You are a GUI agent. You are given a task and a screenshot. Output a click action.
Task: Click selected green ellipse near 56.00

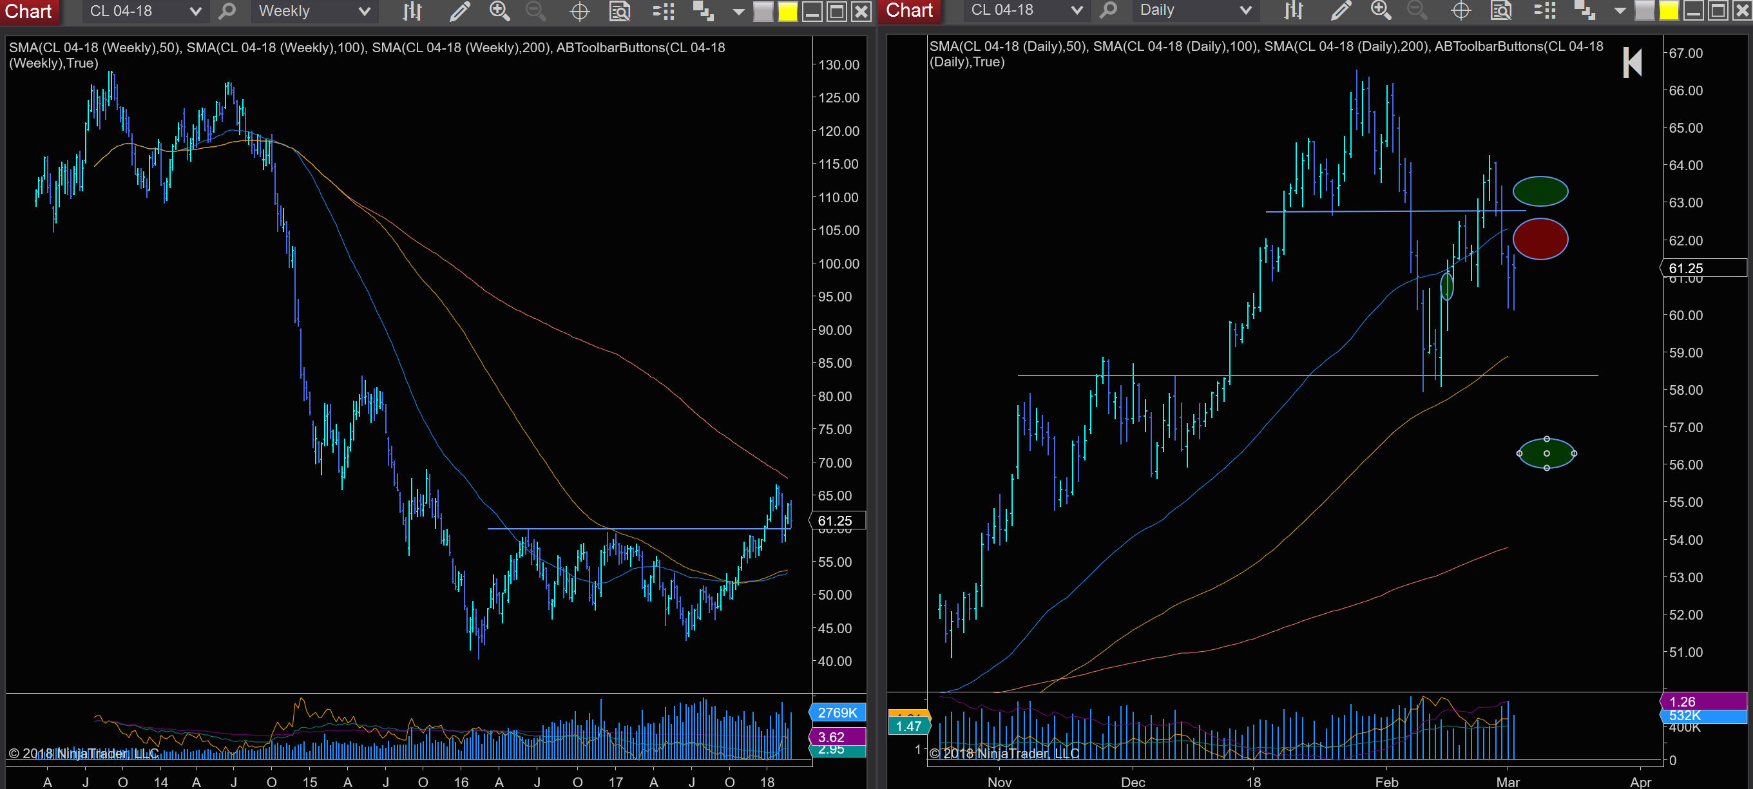1546,453
